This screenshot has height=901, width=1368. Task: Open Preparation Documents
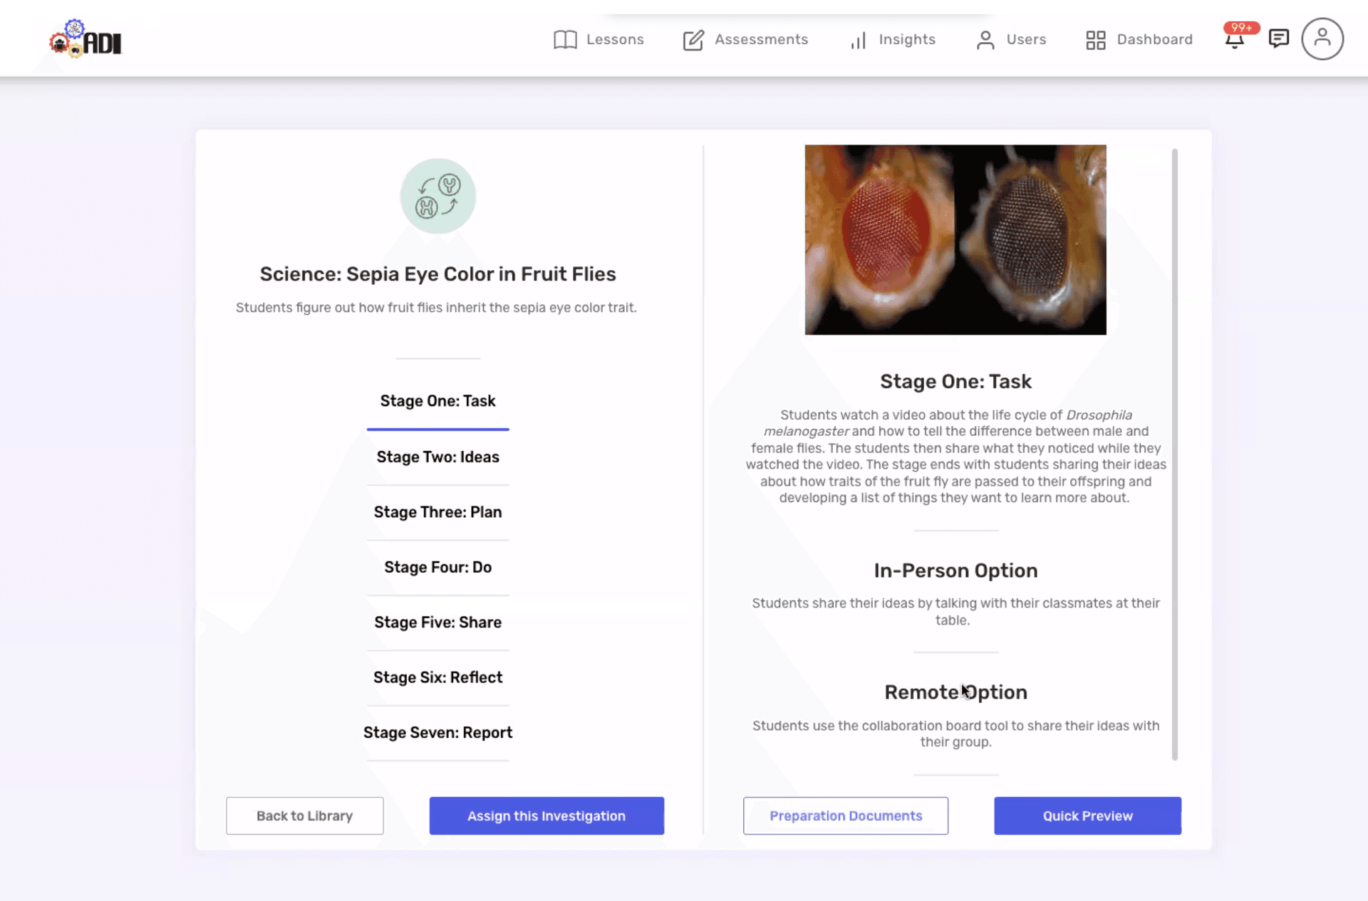tap(845, 816)
